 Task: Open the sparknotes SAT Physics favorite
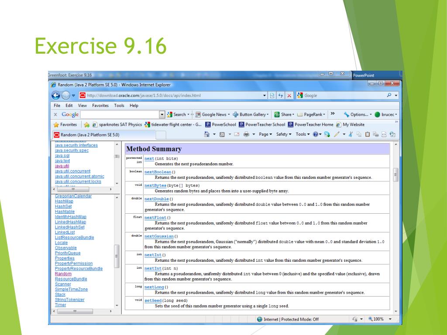117,124
